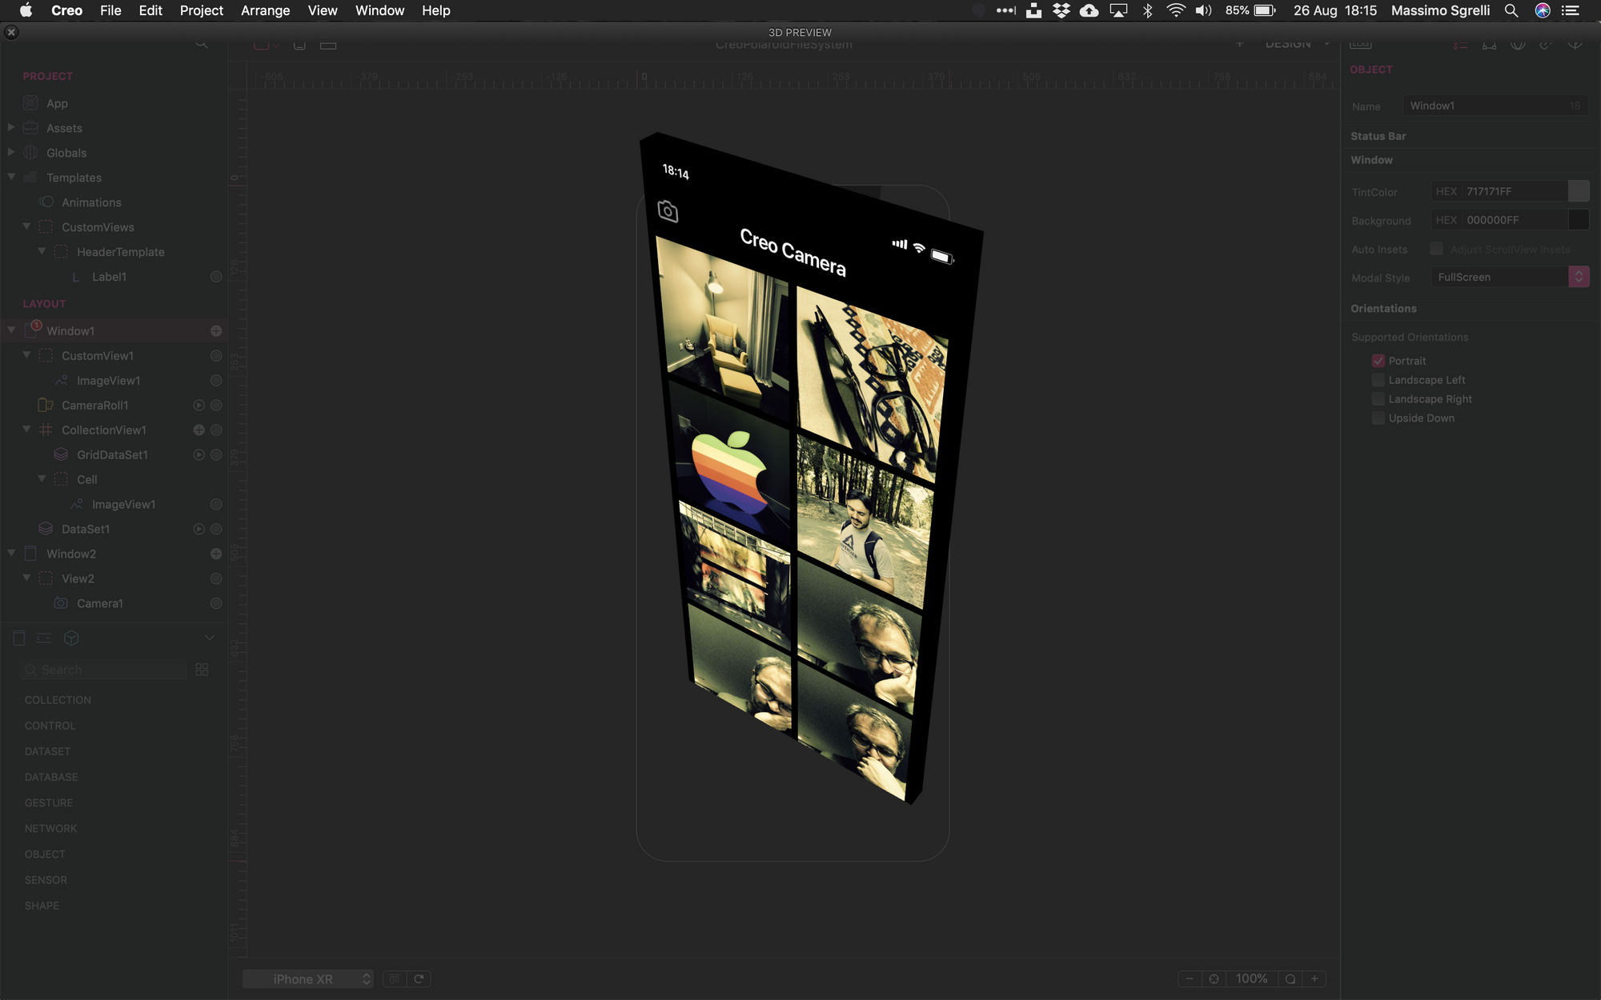1601x1000 pixels.
Task: Open the properties inspector icon in top-right toolbar
Action: [x=1460, y=44]
